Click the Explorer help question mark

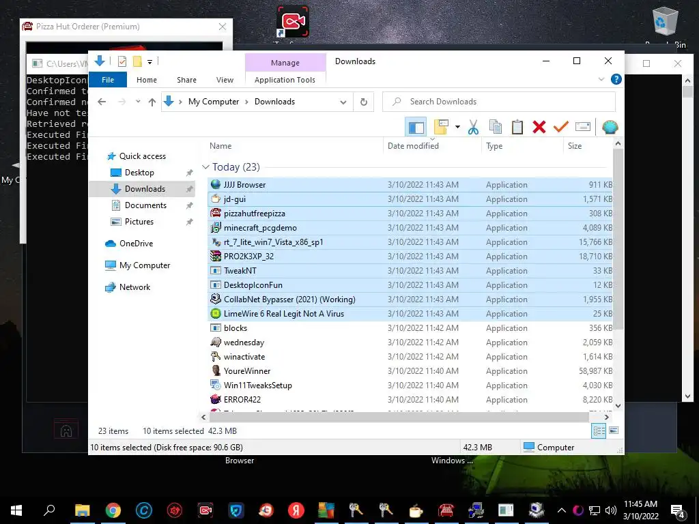tap(616, 79)
